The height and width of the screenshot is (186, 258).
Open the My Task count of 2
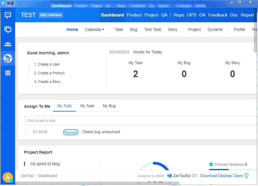click(135, 74)
